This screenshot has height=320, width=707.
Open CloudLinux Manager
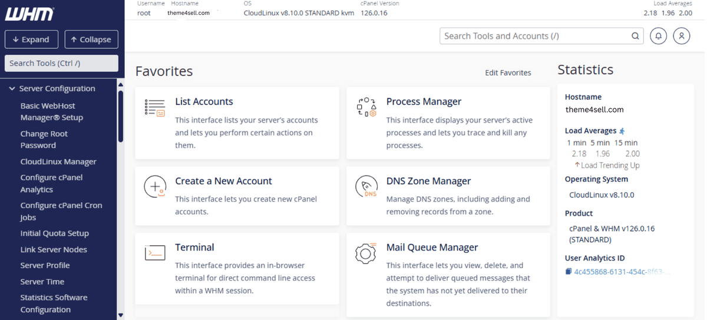click(58, 161)
